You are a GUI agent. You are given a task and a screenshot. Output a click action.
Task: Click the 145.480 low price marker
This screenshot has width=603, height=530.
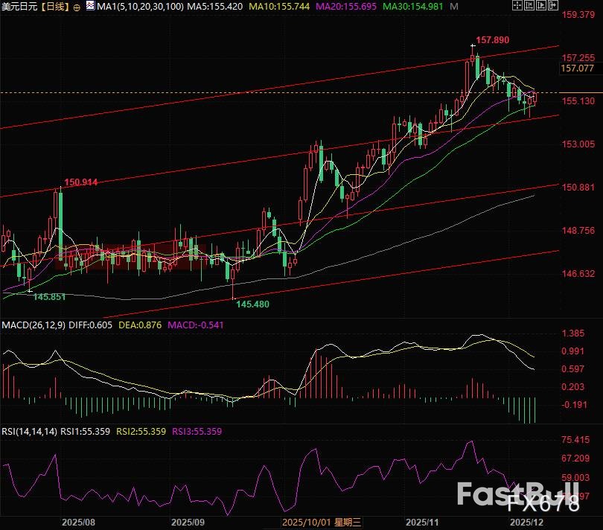tap(252, 304)
